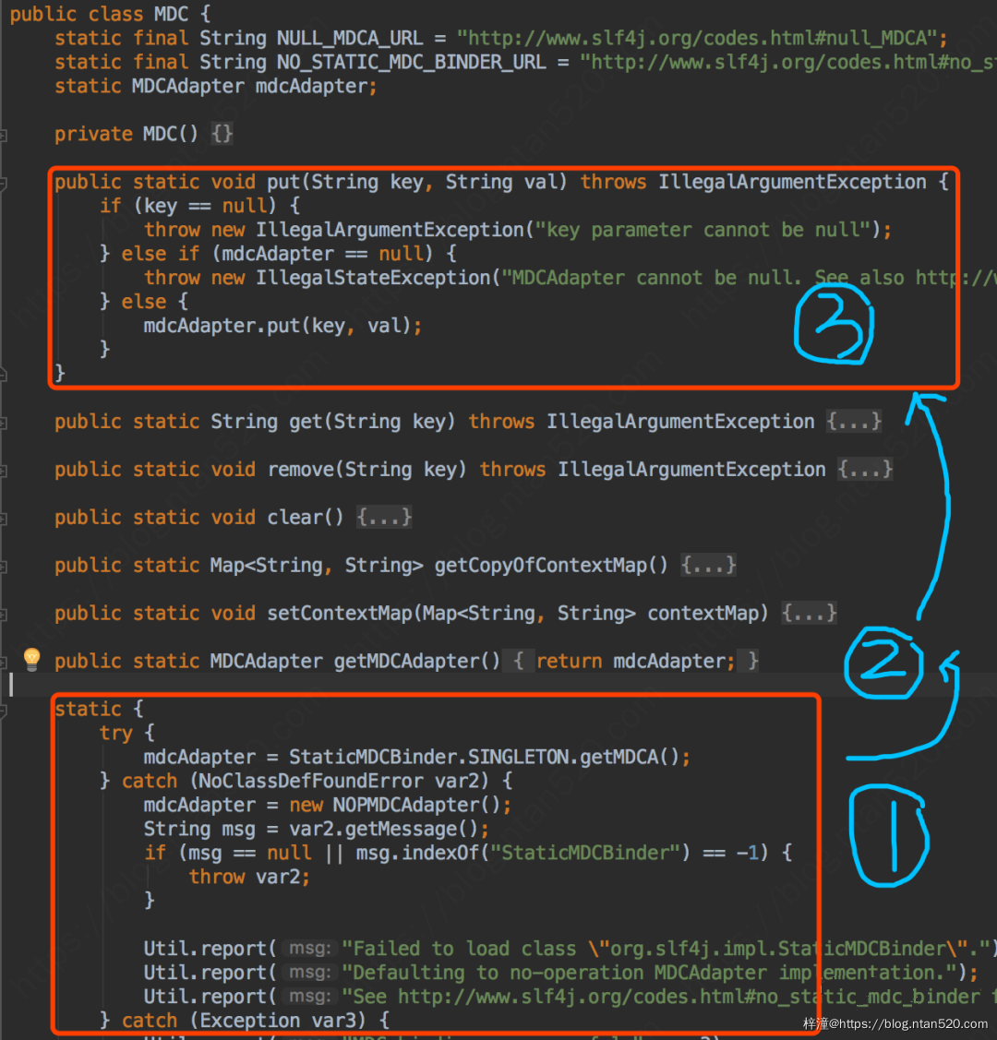Click the "StaticMDCBinder" string literal in indexOf
997x1040 pixels.
click(585, 853)
